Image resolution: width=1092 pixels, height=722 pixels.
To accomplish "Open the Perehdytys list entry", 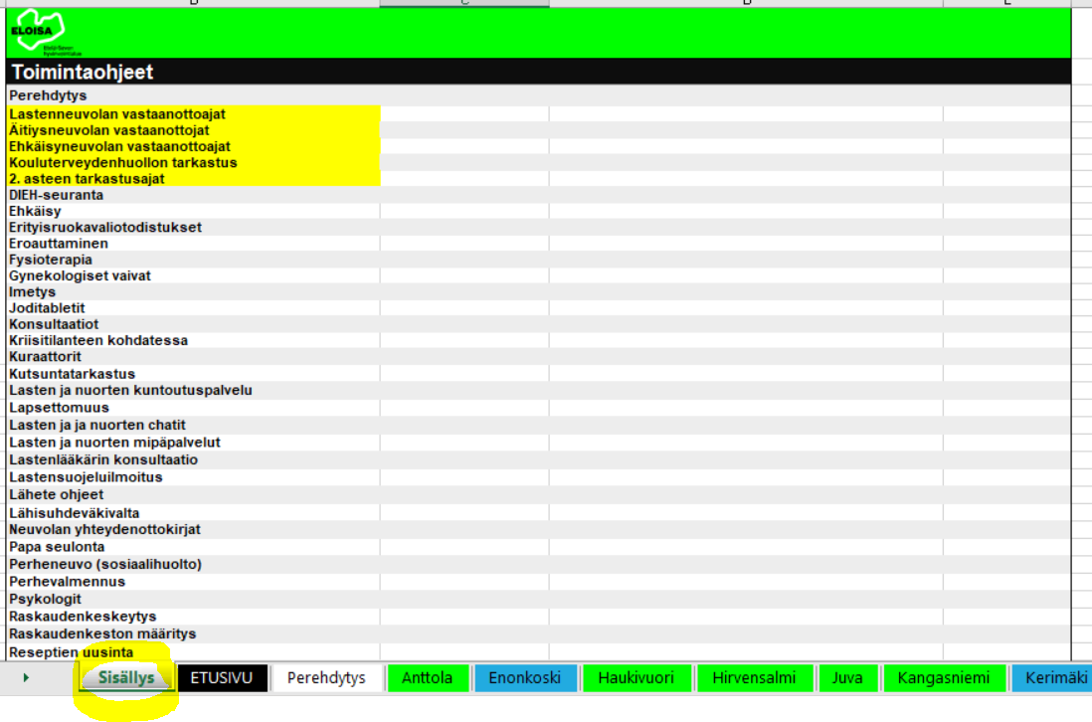I will tap(48, 95).
